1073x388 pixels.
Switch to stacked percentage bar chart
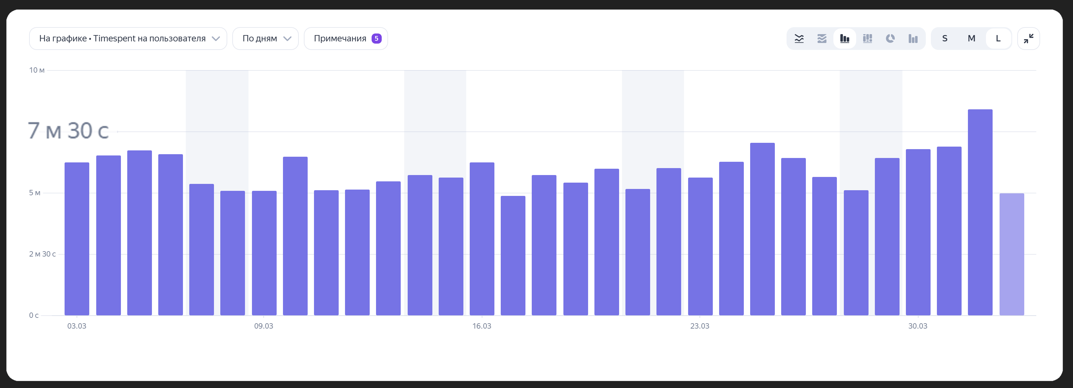(x=868, y=39)
